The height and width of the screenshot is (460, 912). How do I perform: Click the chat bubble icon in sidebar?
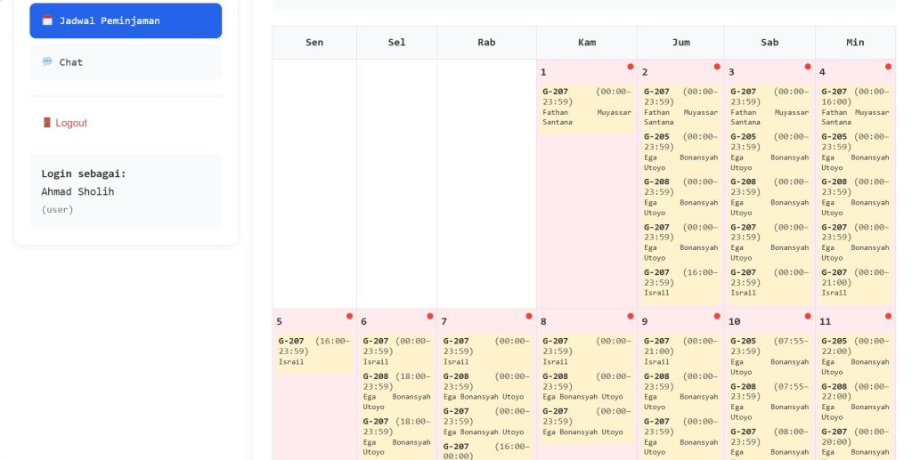tap(47, 62)
